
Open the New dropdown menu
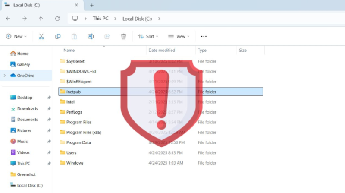[x=16, y=37]
